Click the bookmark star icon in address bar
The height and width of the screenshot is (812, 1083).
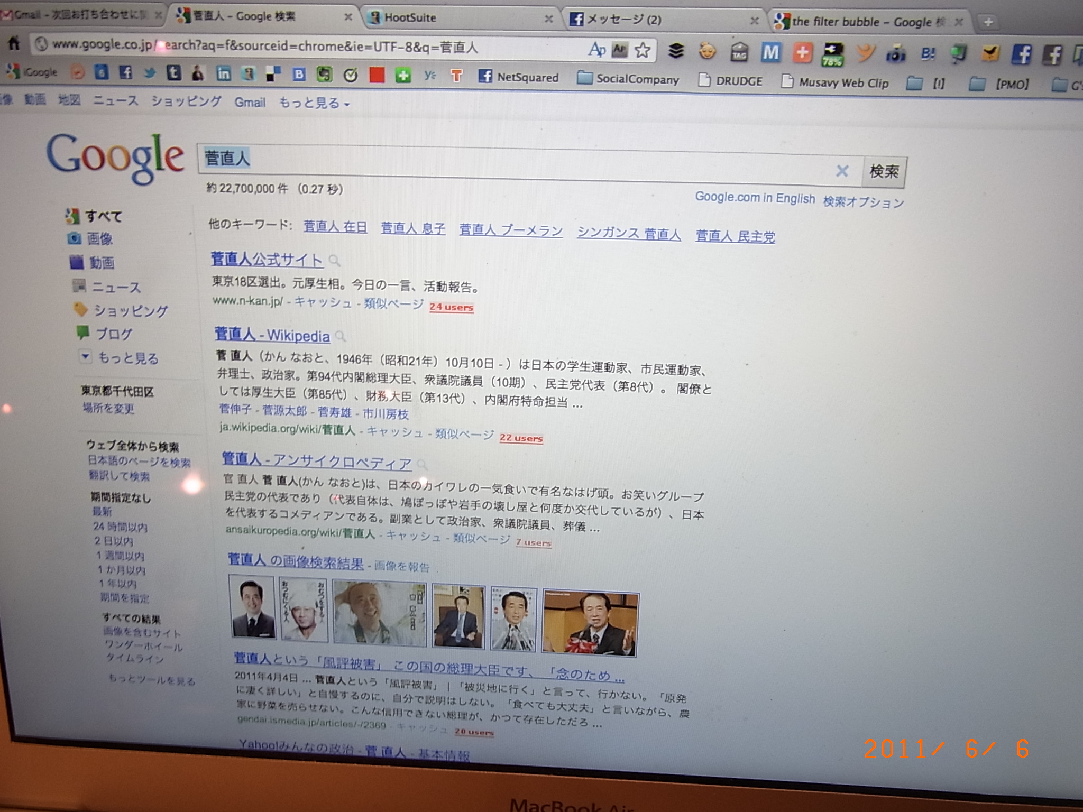[642, 50]
